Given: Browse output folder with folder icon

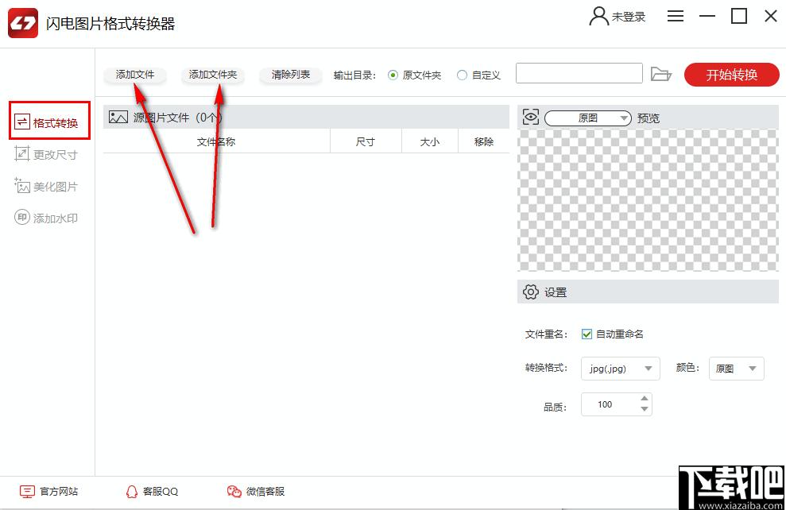Looking at the screenshot, I should tap(660, 74).
